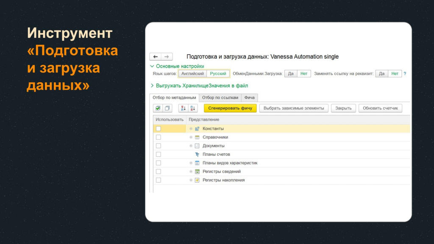
Task: Tick the Документы checkbox
Action: pos(159,146)
